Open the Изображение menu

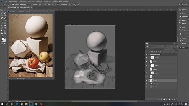pyautogui.click(x=23, y=1)
